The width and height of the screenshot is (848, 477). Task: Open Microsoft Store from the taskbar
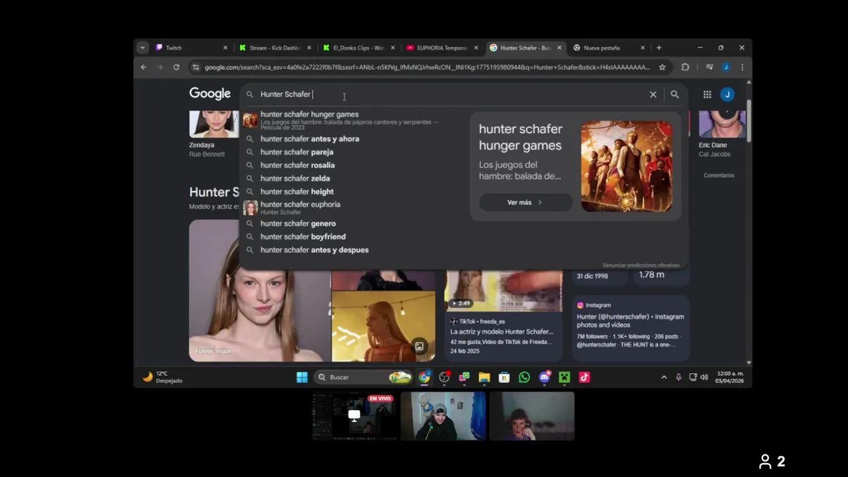pyautogui.click(x=504, y=377)
